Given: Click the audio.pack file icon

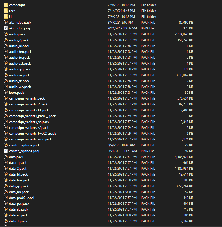Looking at the screenshot, I should 6,34.
